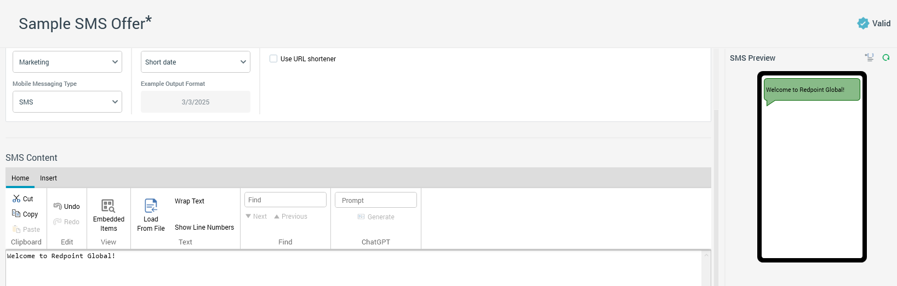Click into the Find text field
This screenshot has height=286, width=897.
tap(285, 200)
